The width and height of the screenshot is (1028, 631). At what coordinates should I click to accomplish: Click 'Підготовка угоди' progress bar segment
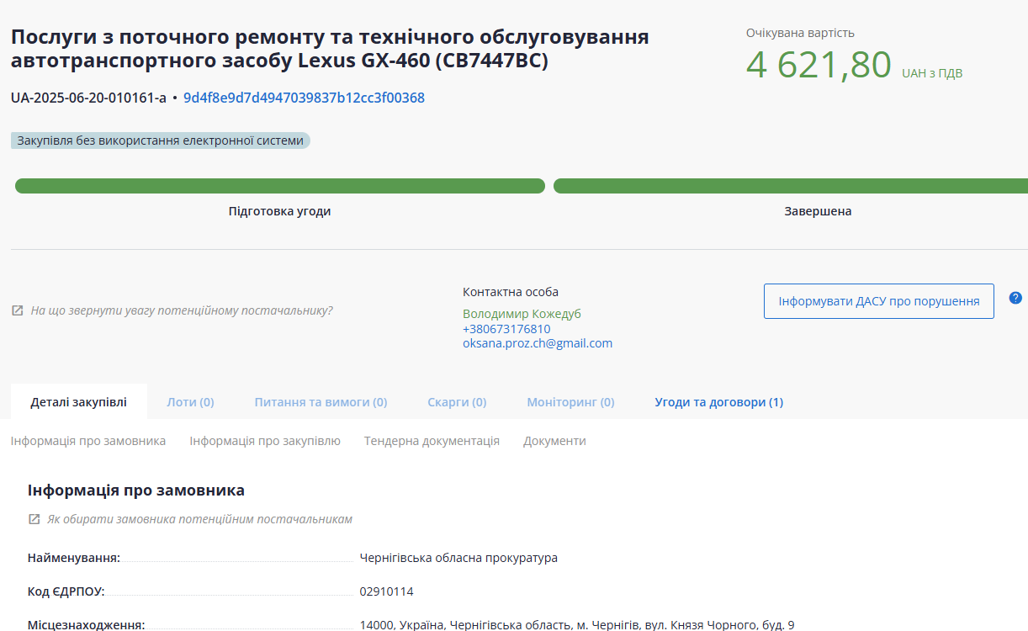click(x=279, y=186)
